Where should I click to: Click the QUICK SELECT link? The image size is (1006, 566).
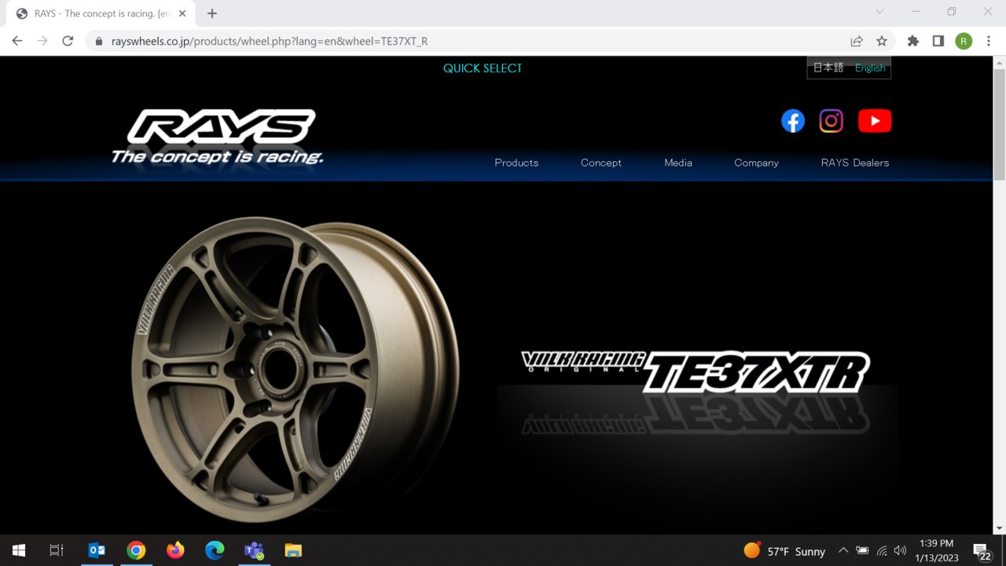(483, 68)
